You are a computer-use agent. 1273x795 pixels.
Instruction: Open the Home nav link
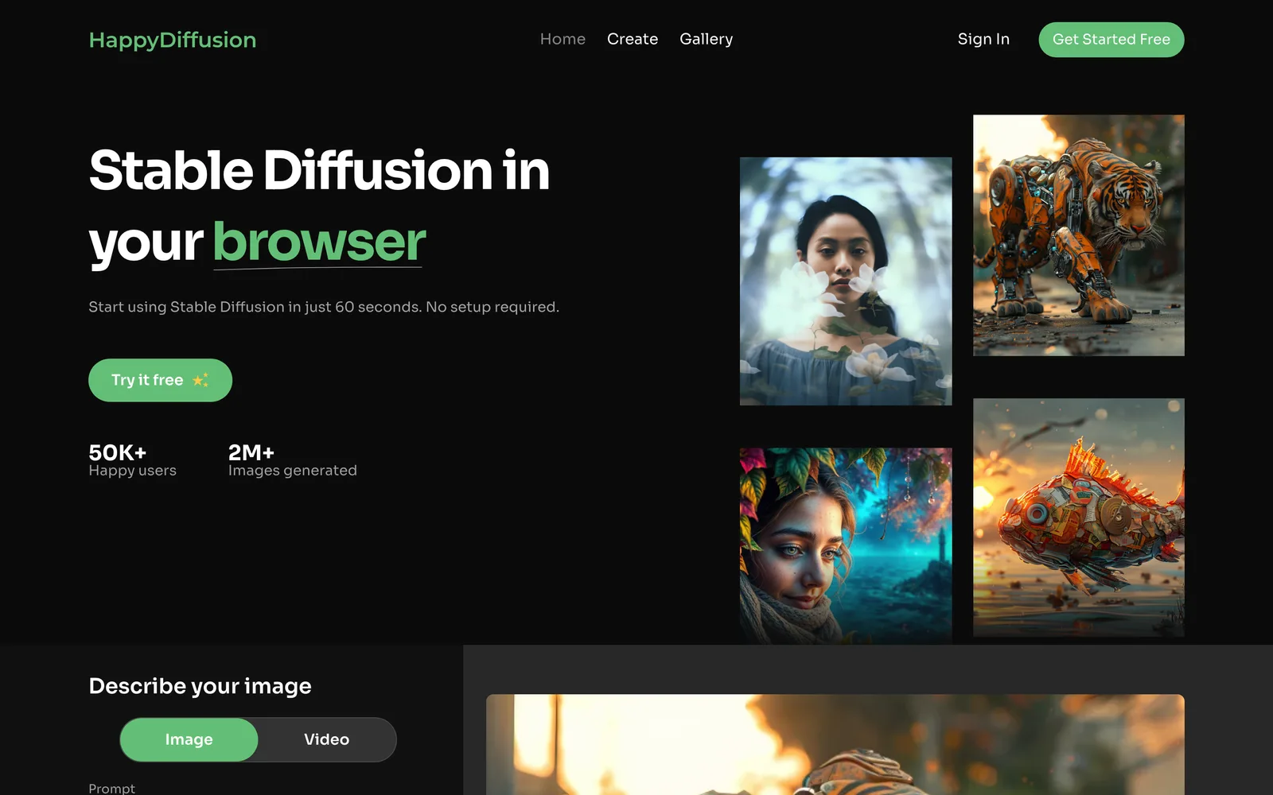pyautogui.click(x=563, y=39)
